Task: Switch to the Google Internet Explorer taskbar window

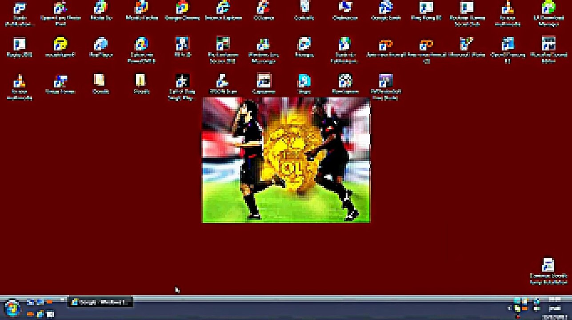Action: tap(100, 302)
